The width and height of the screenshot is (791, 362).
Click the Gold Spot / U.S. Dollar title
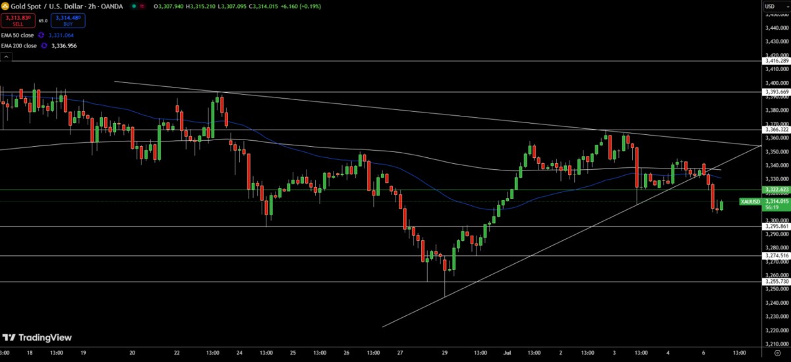(x=43, y=6)
